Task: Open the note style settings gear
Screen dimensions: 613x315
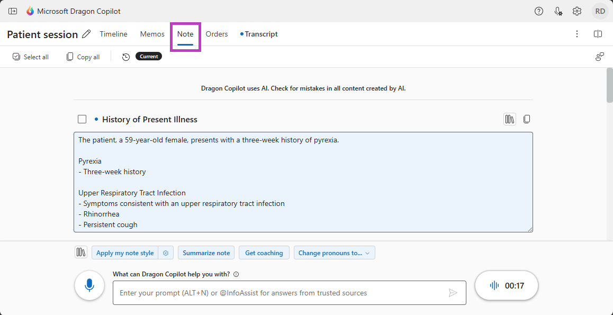Action: [x=166, y=253]
